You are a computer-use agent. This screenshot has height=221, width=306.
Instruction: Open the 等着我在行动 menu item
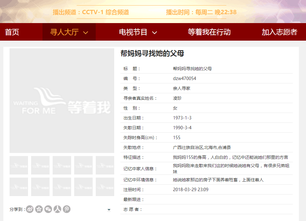point(209,32)
